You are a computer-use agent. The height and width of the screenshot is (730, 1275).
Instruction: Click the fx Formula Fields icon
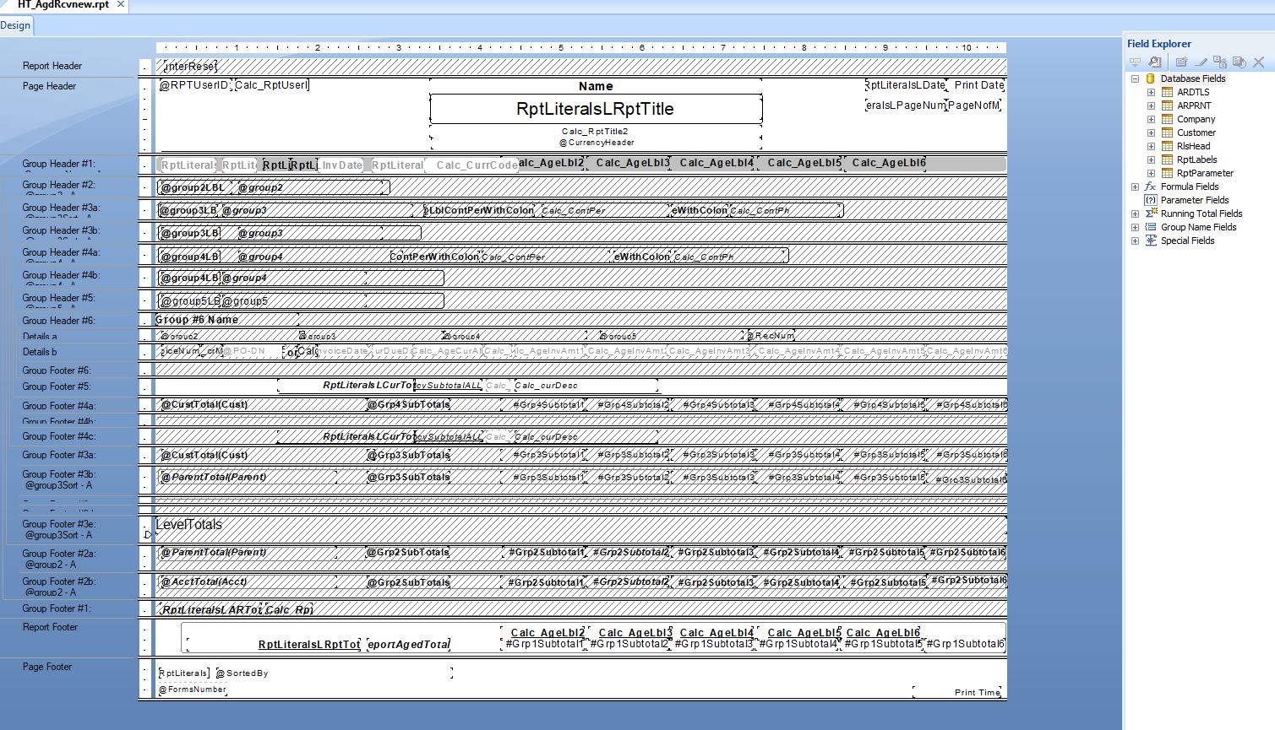tap(1150, 187)
